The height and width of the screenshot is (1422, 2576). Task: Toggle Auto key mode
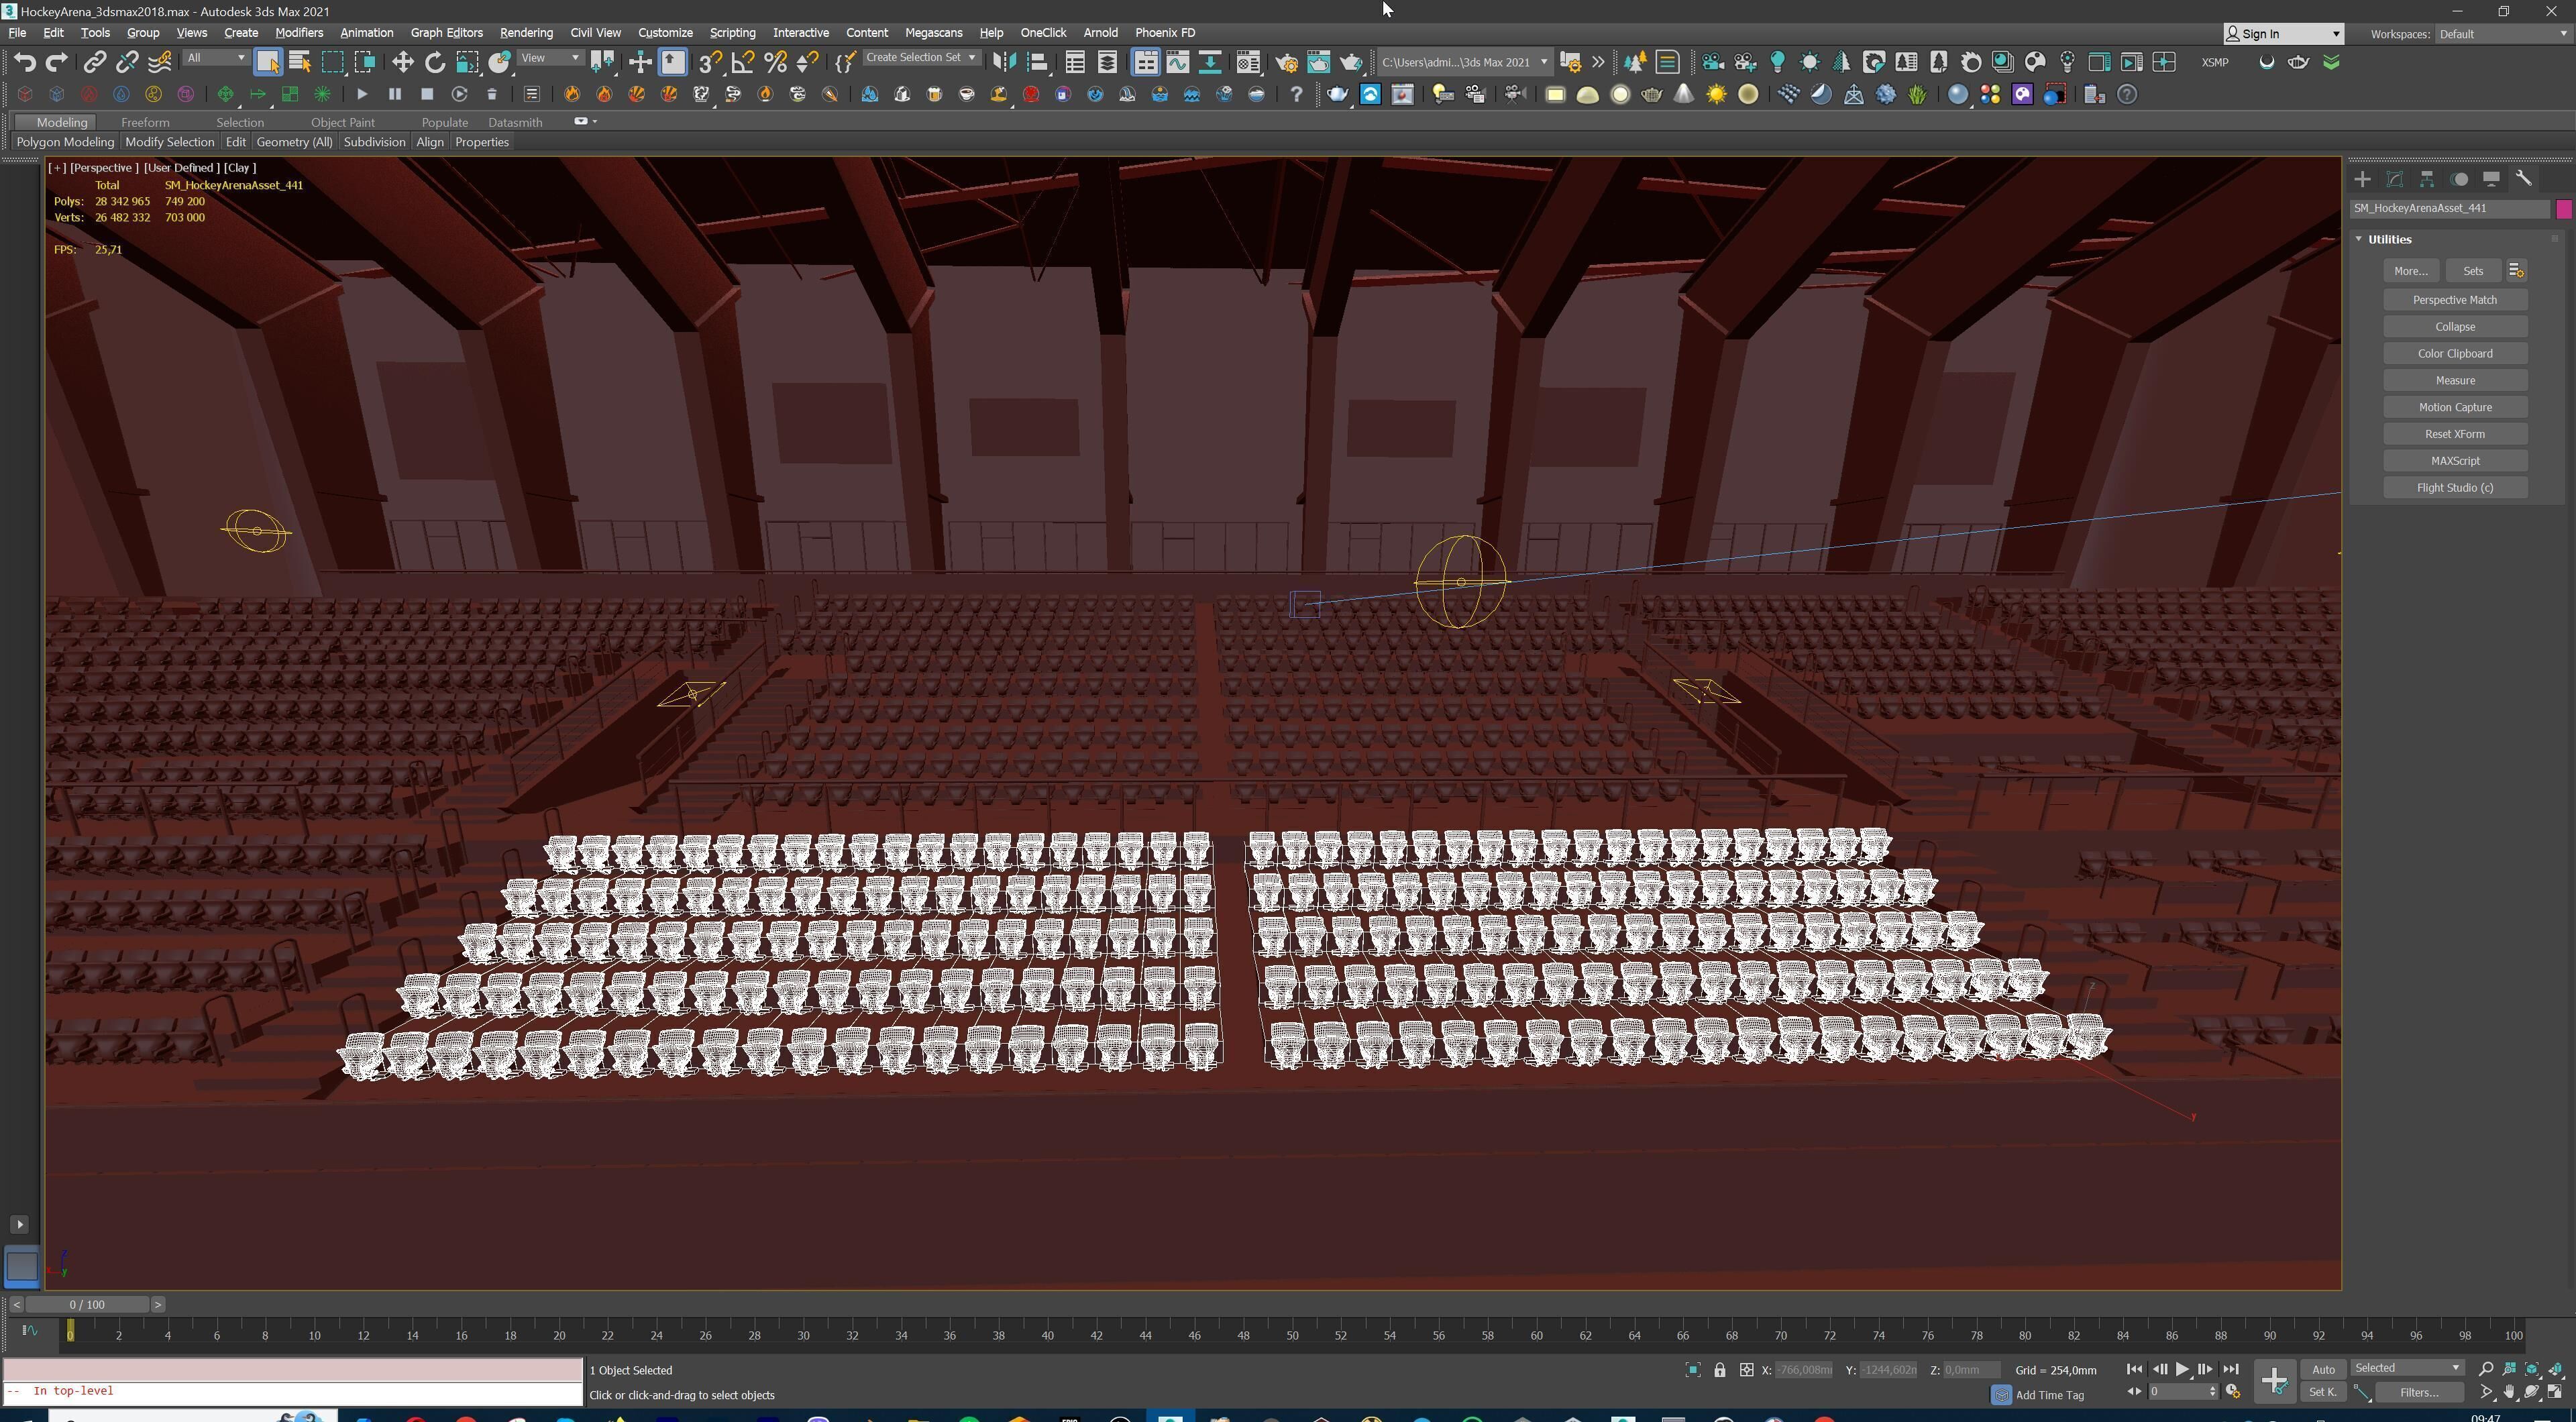point(2323,1369)
